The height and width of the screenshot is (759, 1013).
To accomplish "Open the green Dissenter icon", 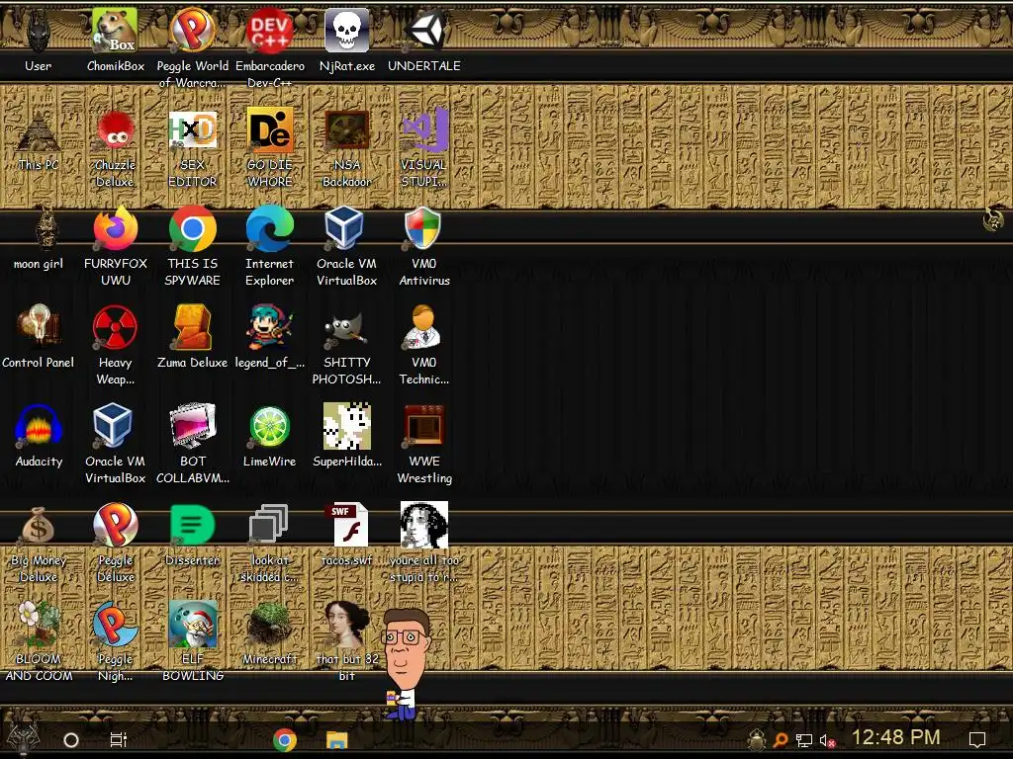I will coord(193,526).
